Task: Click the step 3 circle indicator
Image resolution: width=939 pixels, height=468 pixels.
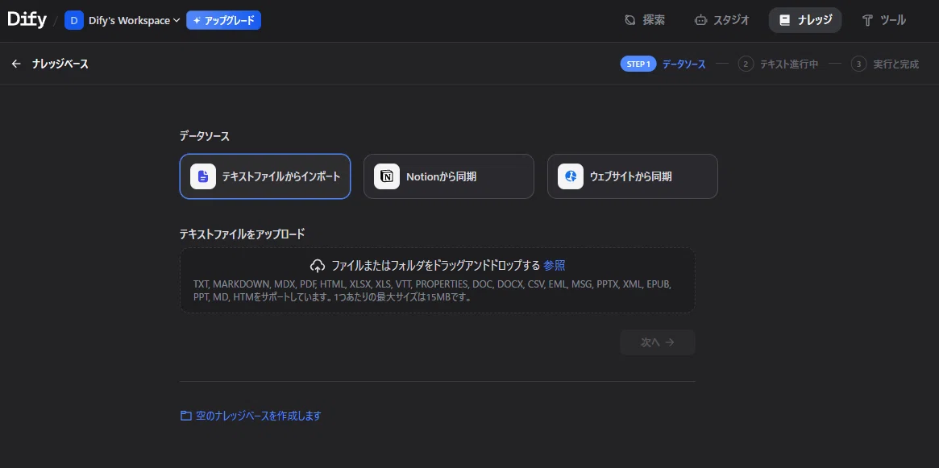Action: pos(858,64)
